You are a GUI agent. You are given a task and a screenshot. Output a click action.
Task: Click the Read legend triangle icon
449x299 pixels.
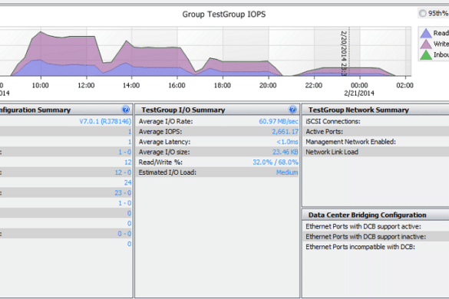click(426, 34)
